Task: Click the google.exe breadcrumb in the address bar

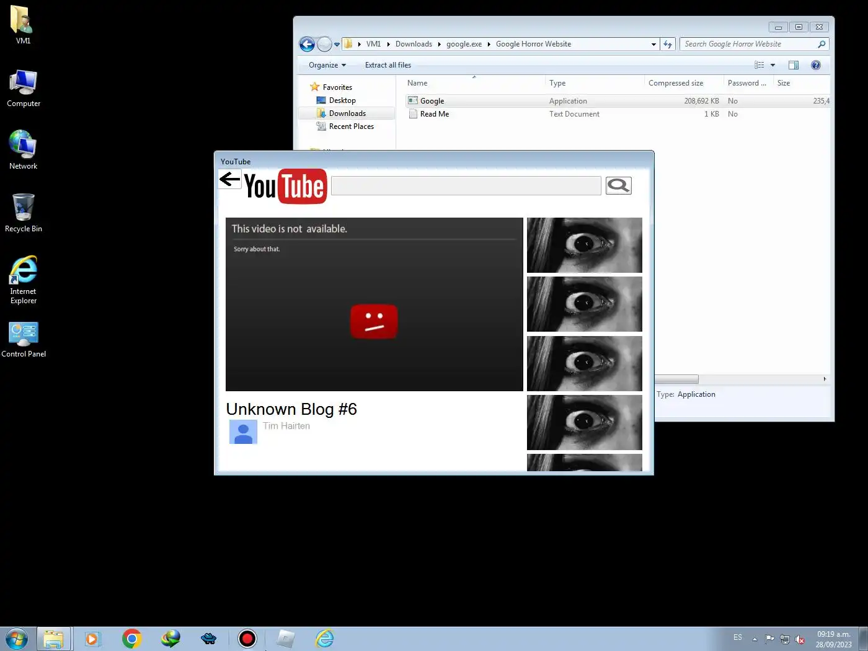Action: pyautogui.click(x=464, y=44)
